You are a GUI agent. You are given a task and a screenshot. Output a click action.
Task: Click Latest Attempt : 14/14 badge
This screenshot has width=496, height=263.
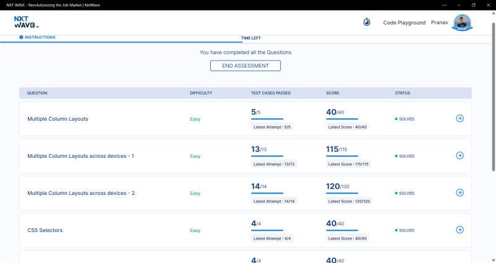click(x=274, y=201)
